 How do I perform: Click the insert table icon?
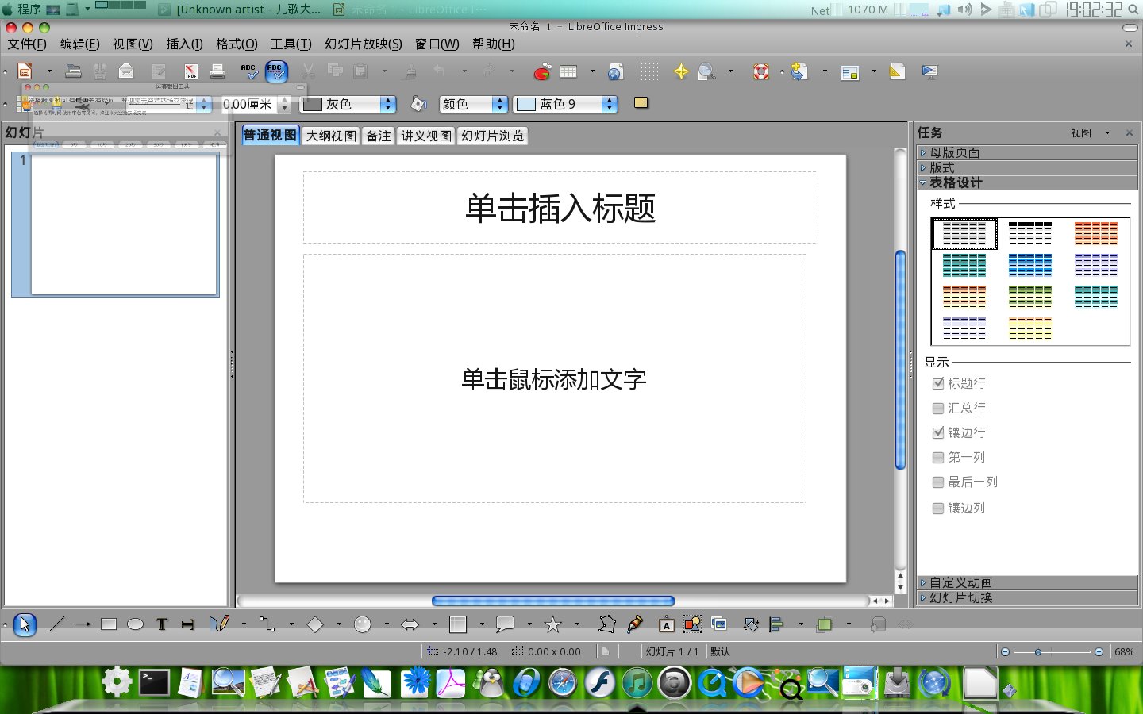click(x=568, y=71)
